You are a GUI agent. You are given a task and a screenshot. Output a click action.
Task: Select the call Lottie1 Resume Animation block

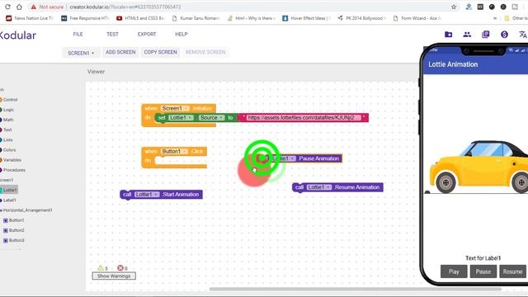point(337,187)
